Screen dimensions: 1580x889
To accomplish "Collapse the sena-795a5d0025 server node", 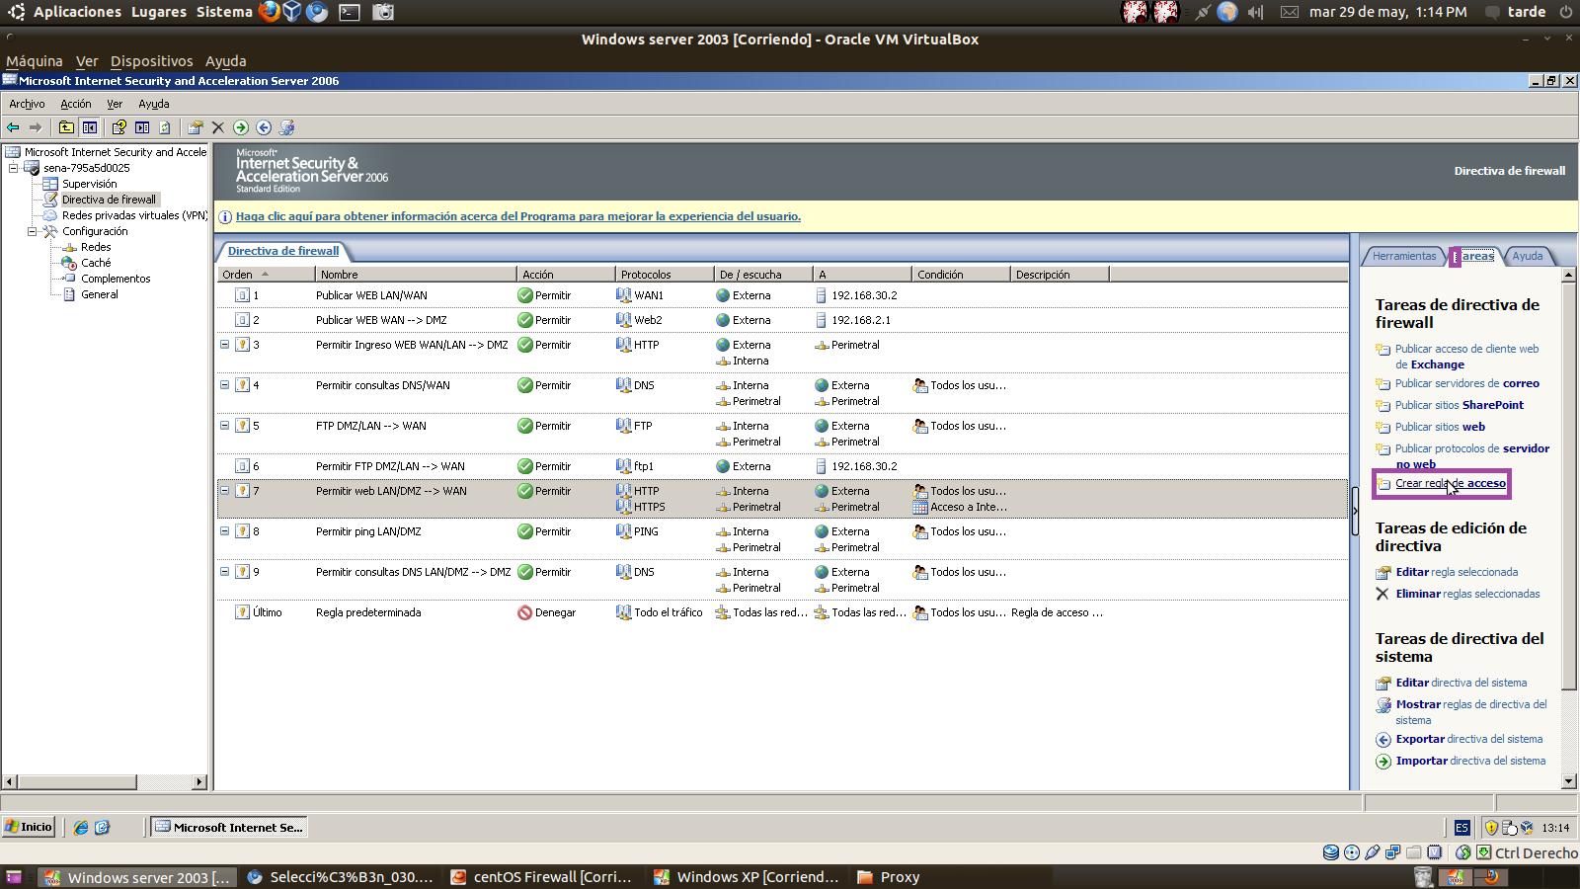I will coord(14,168).
